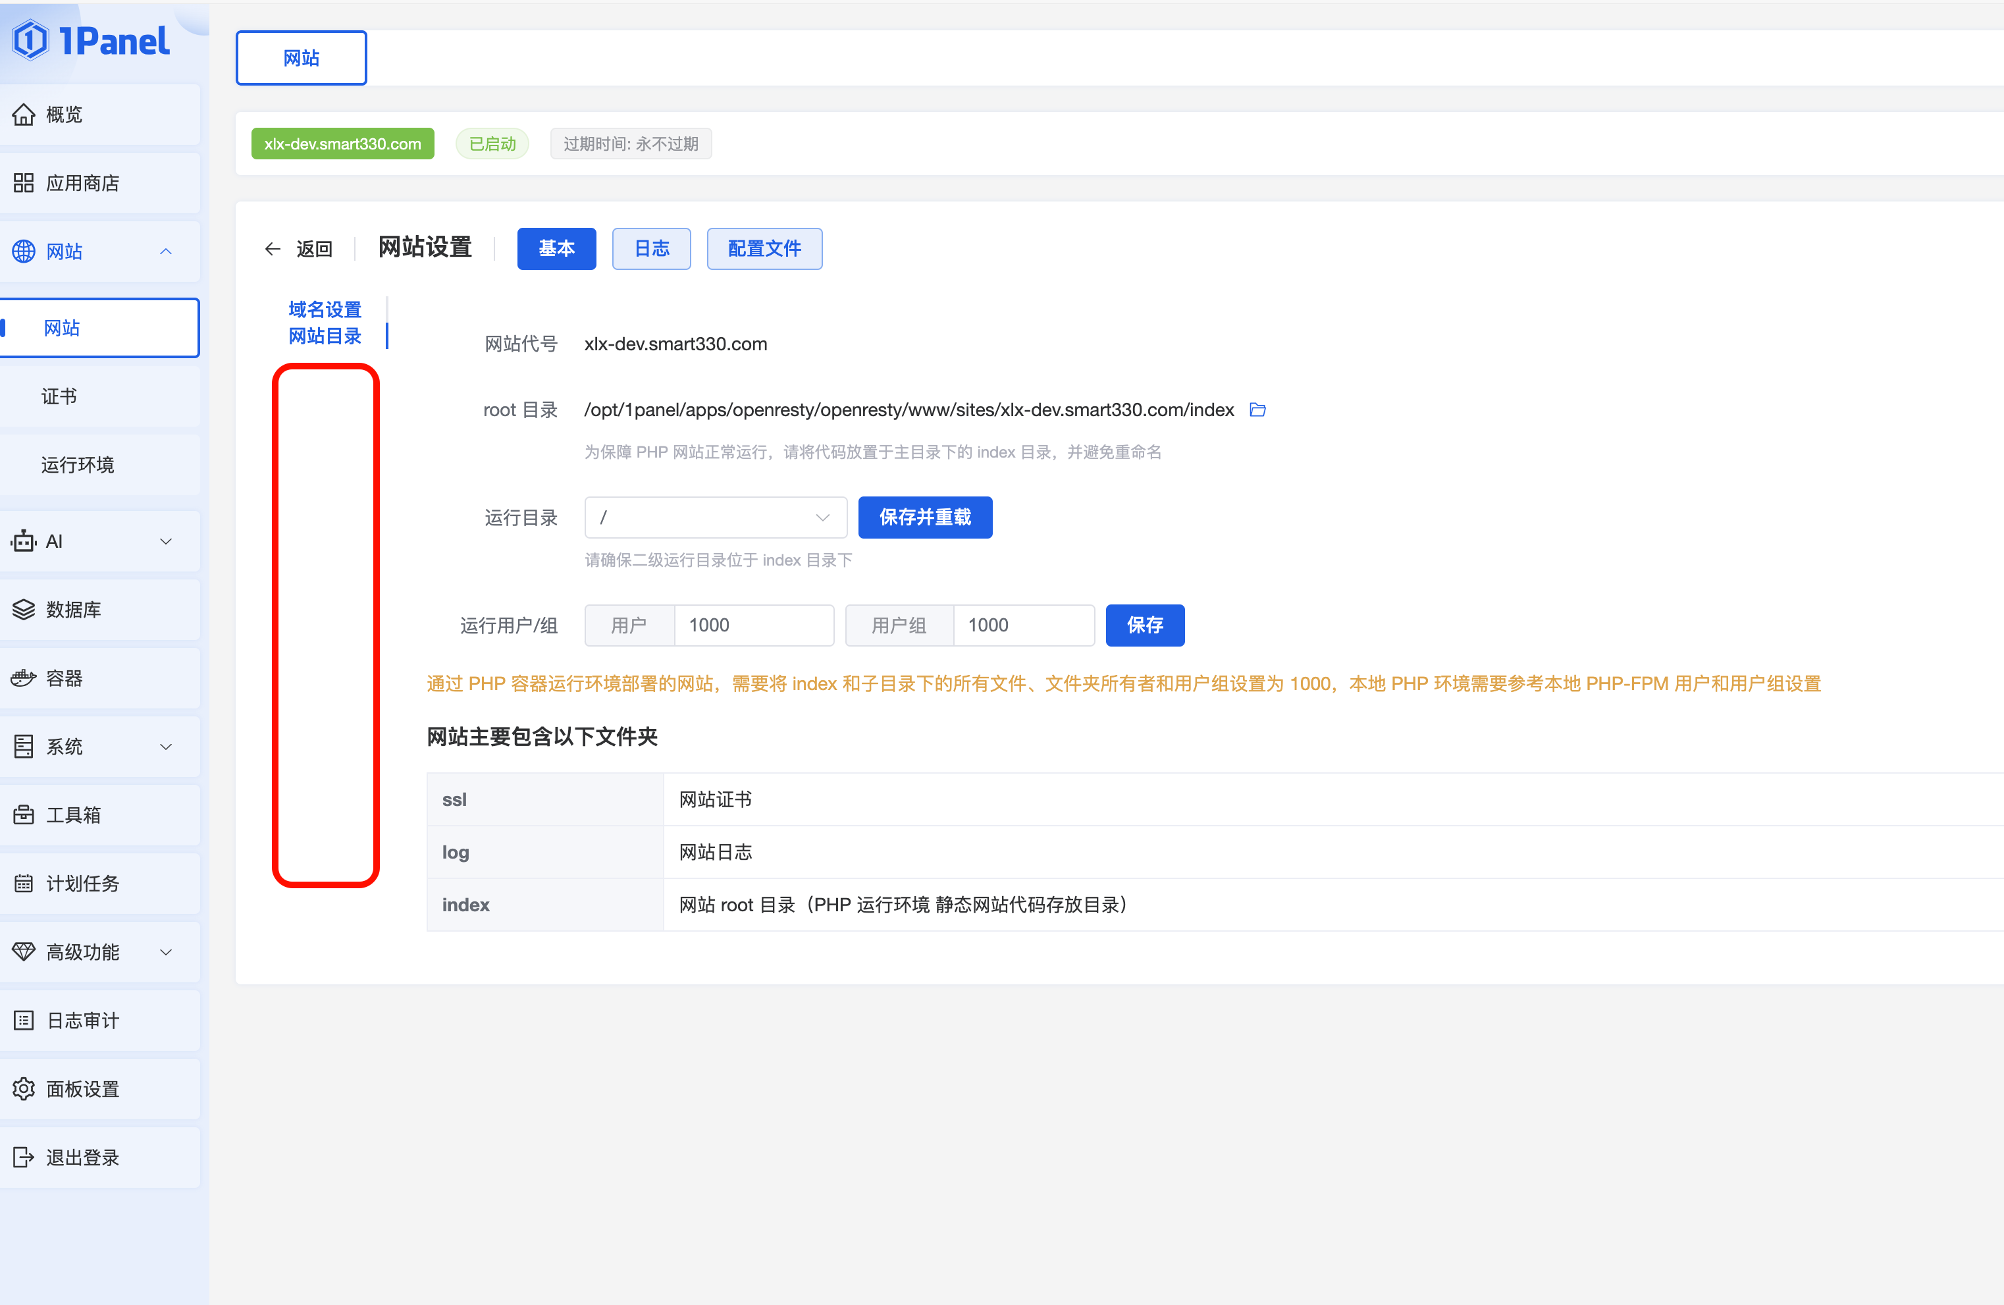Open 计划任务 calendar icon
The height and width of the screenshot is (1305, 2004).
point(24,883)
